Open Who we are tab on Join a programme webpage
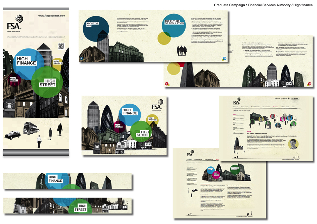 click(x=189, y=159)
